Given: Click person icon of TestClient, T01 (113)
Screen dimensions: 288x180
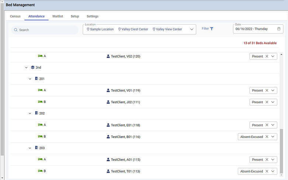Looking at the screenshot, I should 108,171.
